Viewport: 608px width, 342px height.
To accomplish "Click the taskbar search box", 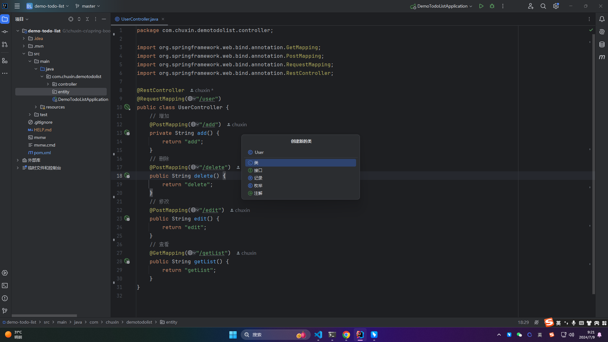I will pos(275,335).
